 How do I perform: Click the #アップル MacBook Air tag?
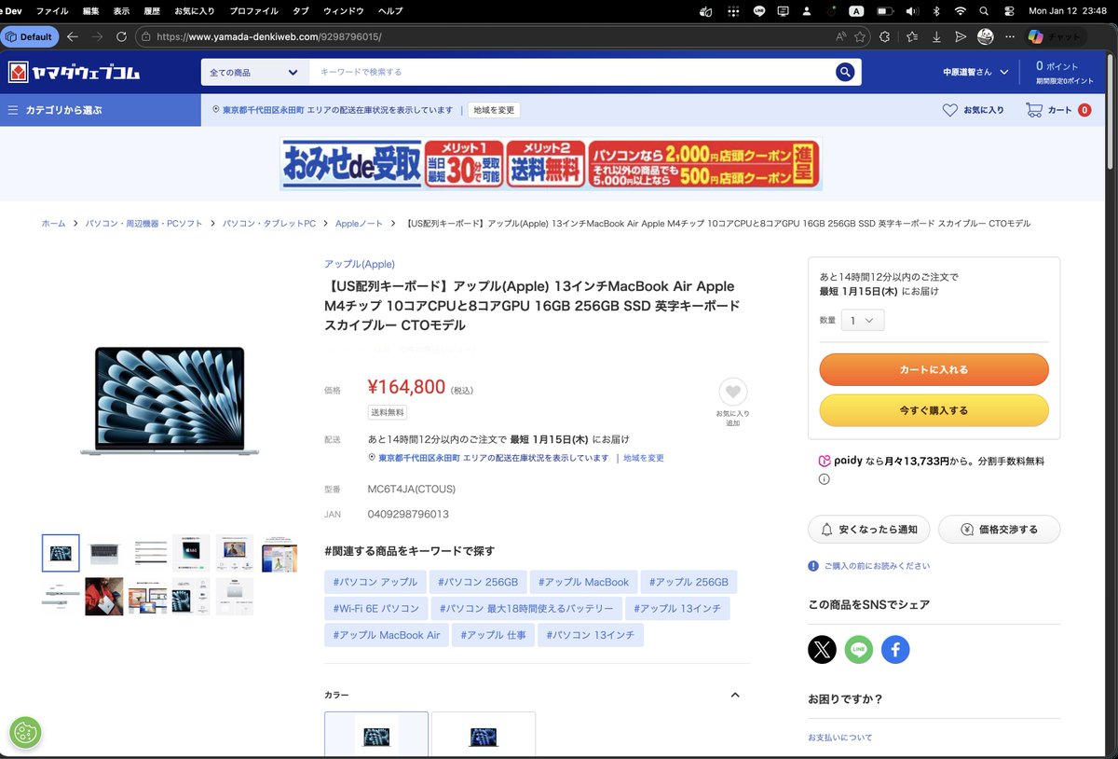pyautogui.click(x=387, y=635)
